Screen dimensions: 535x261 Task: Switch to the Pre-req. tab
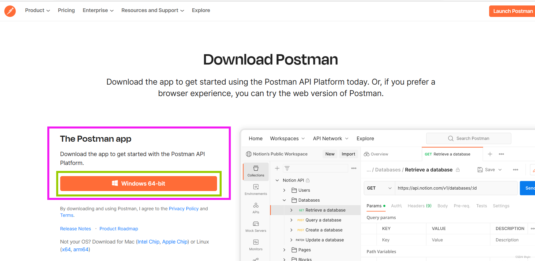point(462,206)
